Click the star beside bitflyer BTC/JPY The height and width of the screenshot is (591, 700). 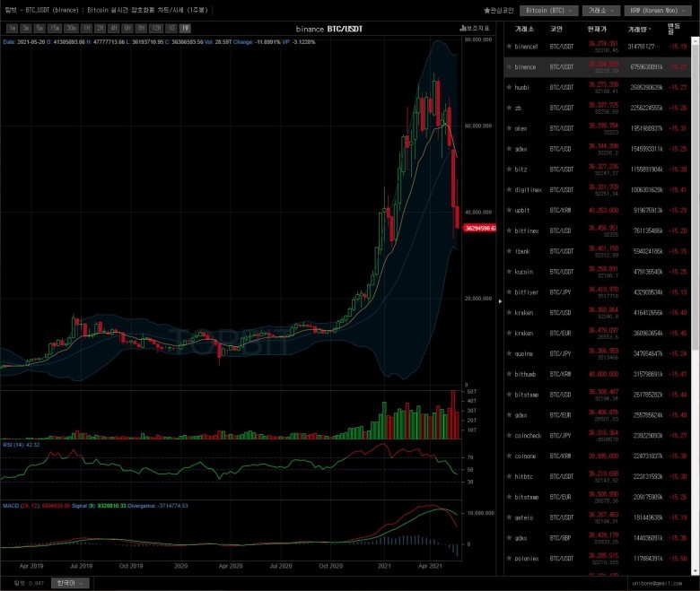[509, 292]
